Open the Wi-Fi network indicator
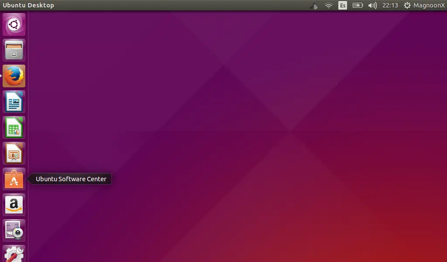This screenshot has width=447, height=262. (329, 5)
